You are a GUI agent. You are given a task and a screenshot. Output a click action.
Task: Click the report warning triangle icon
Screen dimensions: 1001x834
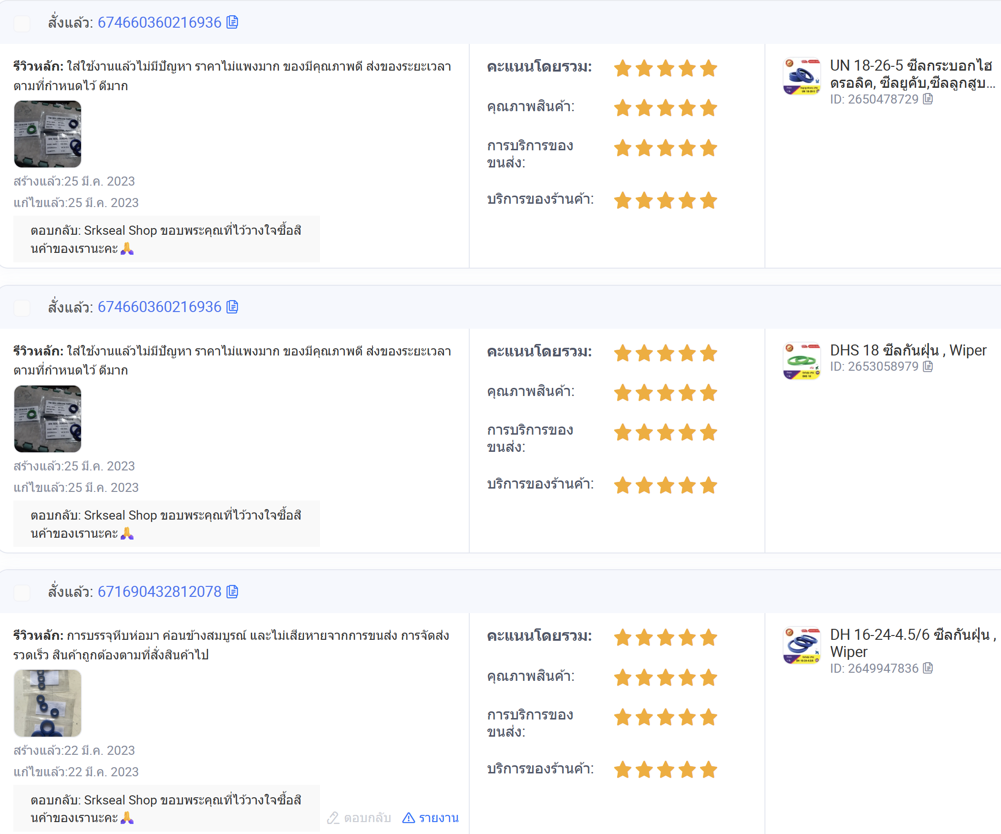click(409, 818)
